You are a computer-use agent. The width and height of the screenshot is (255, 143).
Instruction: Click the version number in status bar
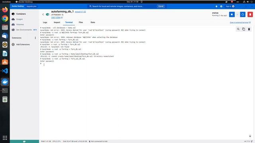pos(247,141)
